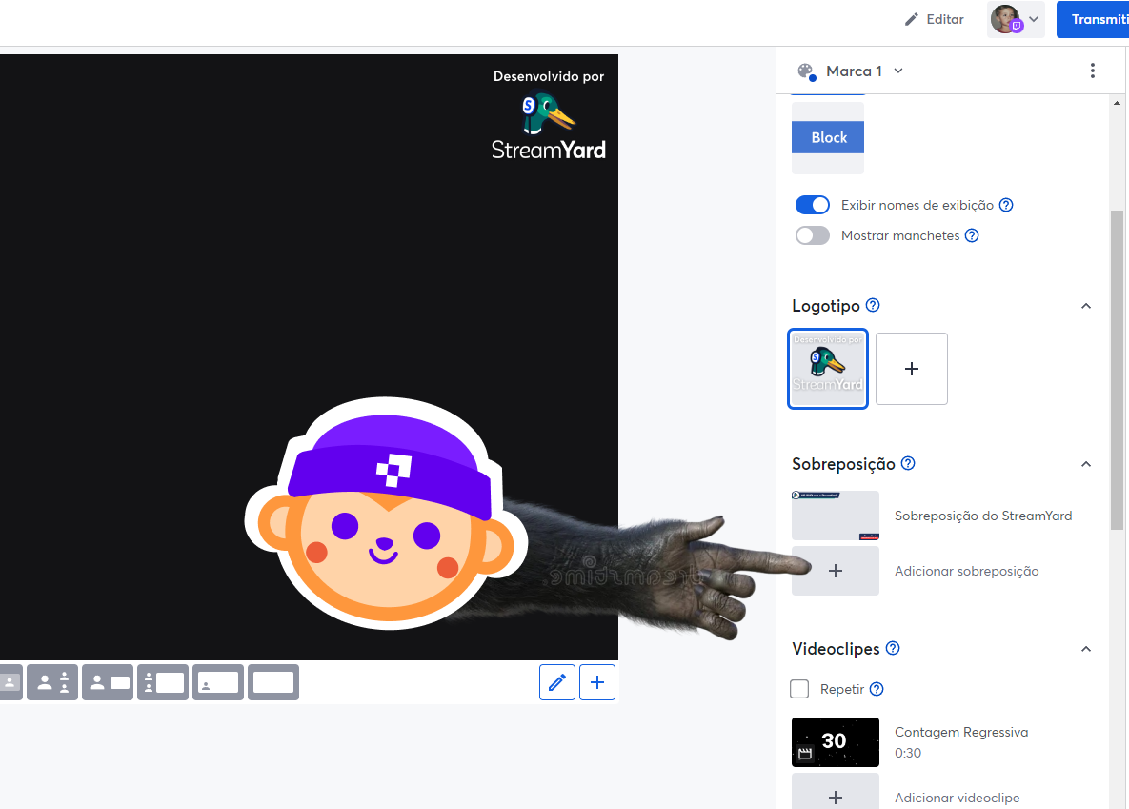This screenshot has width=1129, height=809.
Task: Check the Repetir checkbox
Action: click(799, 689)
